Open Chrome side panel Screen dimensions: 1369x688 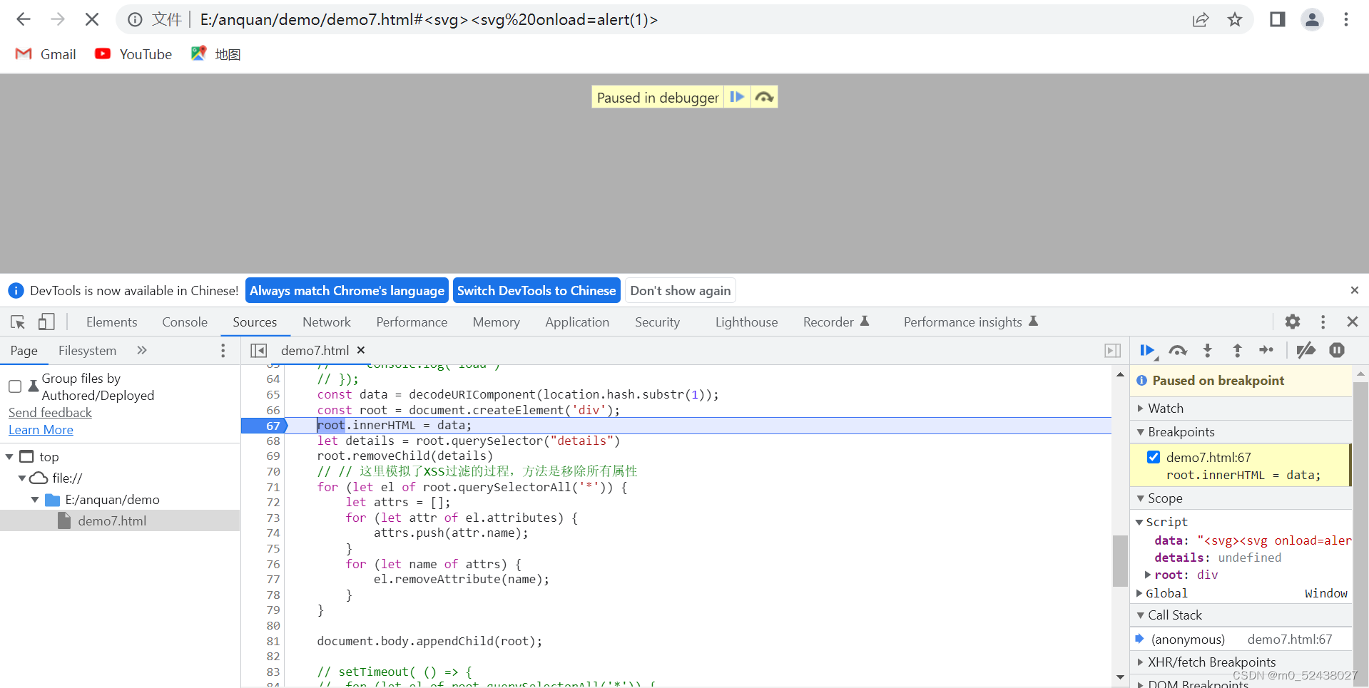click(x=1278, y=19)
